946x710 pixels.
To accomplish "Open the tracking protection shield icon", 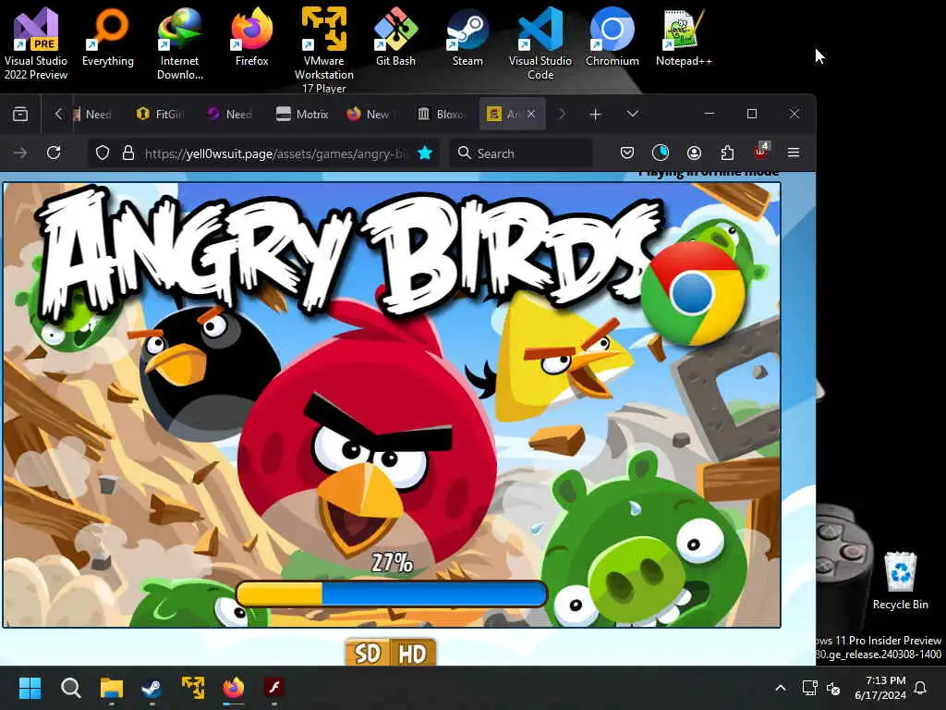I will tap(103, 153).
